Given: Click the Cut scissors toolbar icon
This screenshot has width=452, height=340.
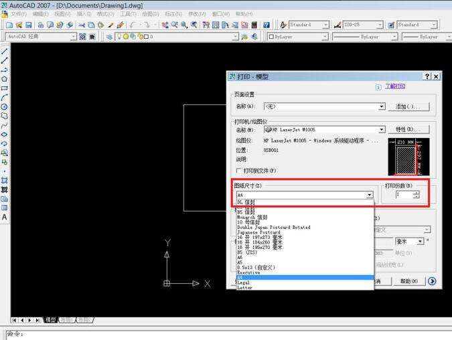Looking at the screenshot, I should tap(82, 25).
